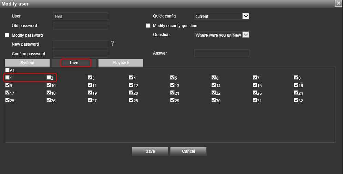Click the Cancel button

click(x=188, y=151)
